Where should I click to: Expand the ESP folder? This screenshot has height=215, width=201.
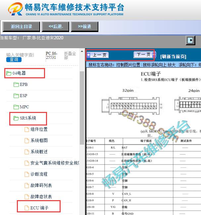pyautogui.click(x=24, y=95)
